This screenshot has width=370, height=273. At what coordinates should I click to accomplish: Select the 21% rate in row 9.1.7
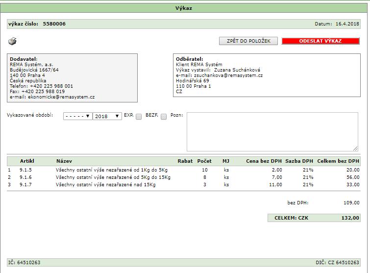coord(308,184)
